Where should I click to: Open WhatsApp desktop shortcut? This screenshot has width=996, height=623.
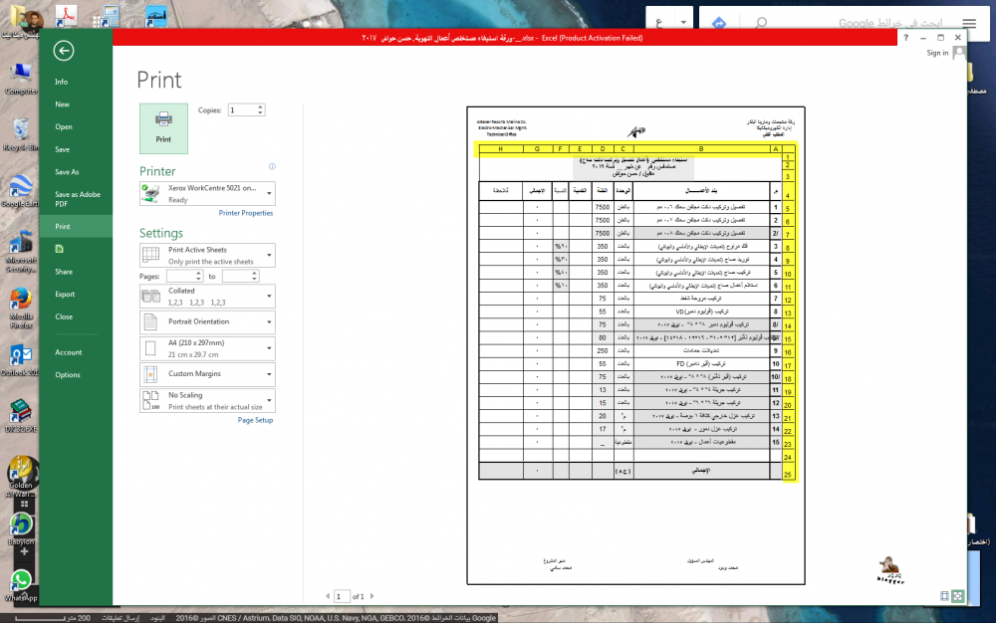tap(21, 585)
